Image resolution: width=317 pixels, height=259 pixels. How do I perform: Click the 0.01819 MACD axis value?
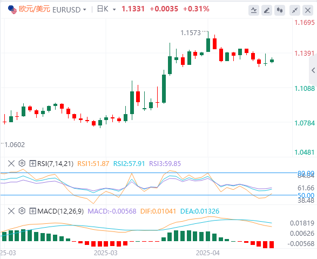(x=302, y=223)
